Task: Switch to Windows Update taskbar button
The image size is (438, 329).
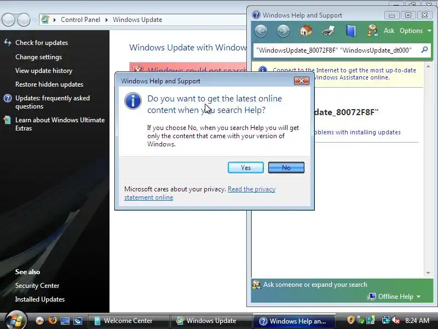Action: point(211,321)
